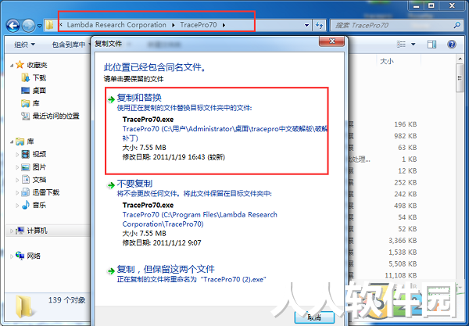Screen dimensions: 469x326
Task: Click the folder icon in details pane
Action: tap(24, 306)
